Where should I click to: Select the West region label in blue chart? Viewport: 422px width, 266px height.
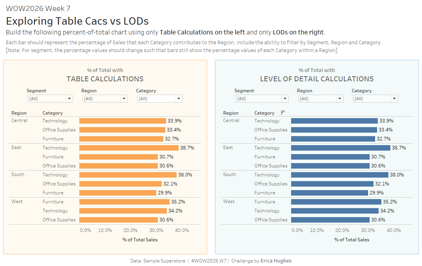pyautogui.click(x=229, y=201)
